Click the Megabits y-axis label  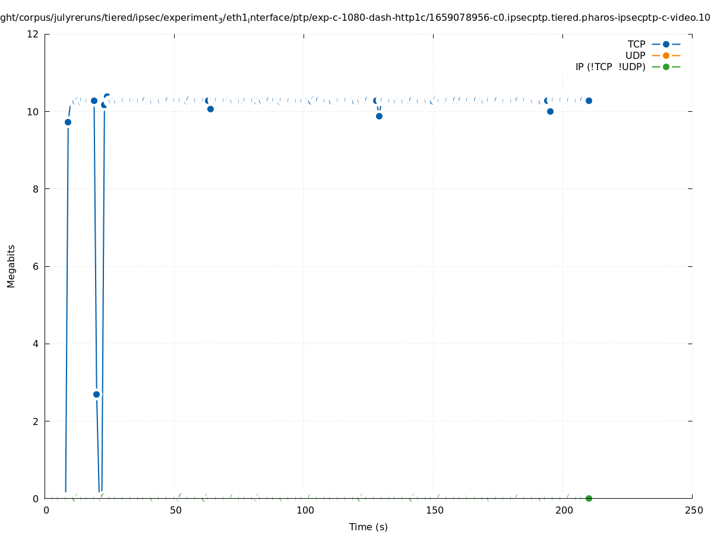(x=11, y=266)
